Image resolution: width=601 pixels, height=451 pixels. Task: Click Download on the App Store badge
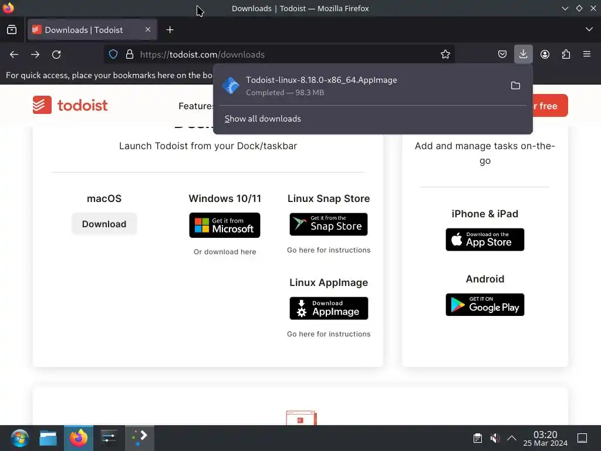click(485, 240)
